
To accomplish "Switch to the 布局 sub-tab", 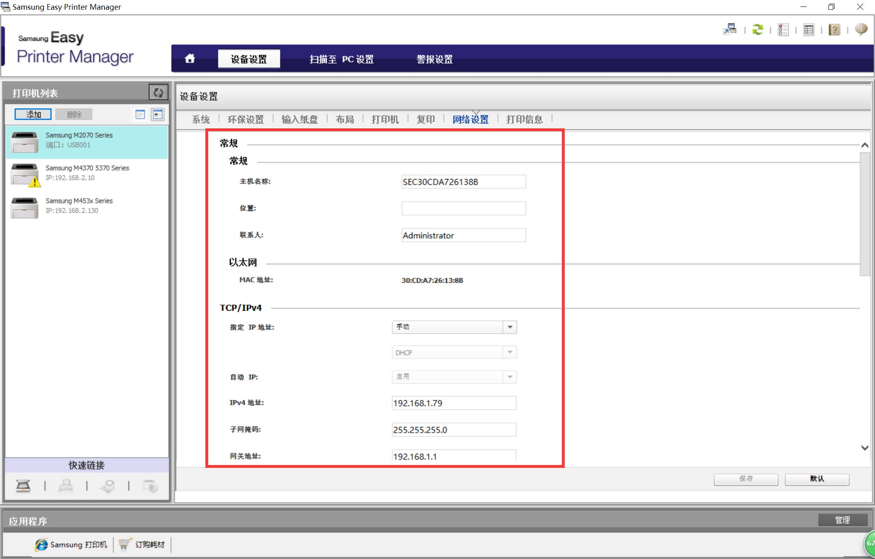I will [345, 119].
